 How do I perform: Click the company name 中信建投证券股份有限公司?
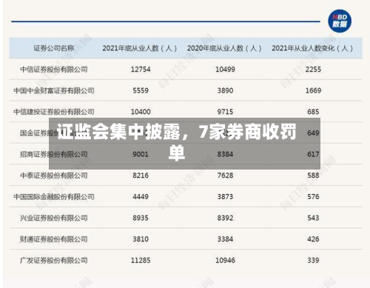(54, 112)
